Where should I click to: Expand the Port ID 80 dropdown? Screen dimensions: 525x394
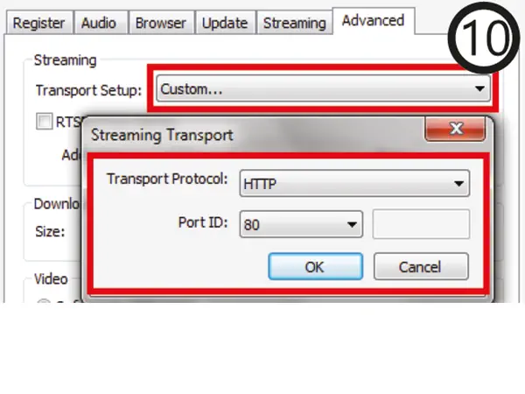point(301,224)
